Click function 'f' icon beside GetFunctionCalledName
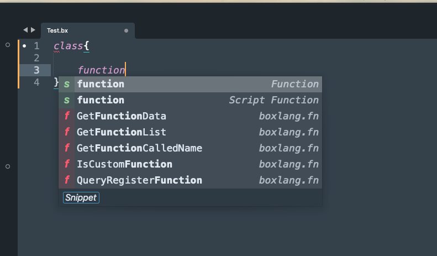437x256 pixels. (67, 148)
